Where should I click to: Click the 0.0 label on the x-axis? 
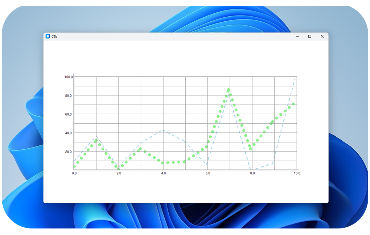coord(74,174)
